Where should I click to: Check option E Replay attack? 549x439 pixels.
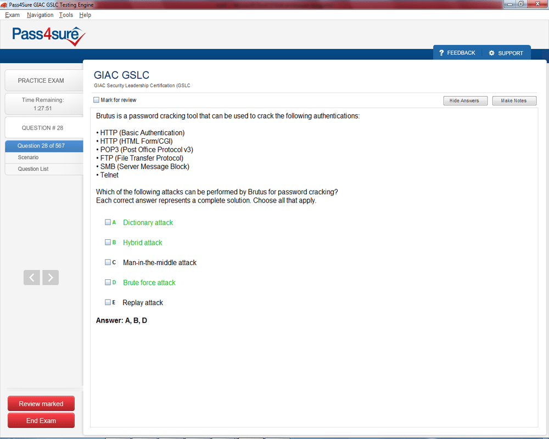coord(108,302)
